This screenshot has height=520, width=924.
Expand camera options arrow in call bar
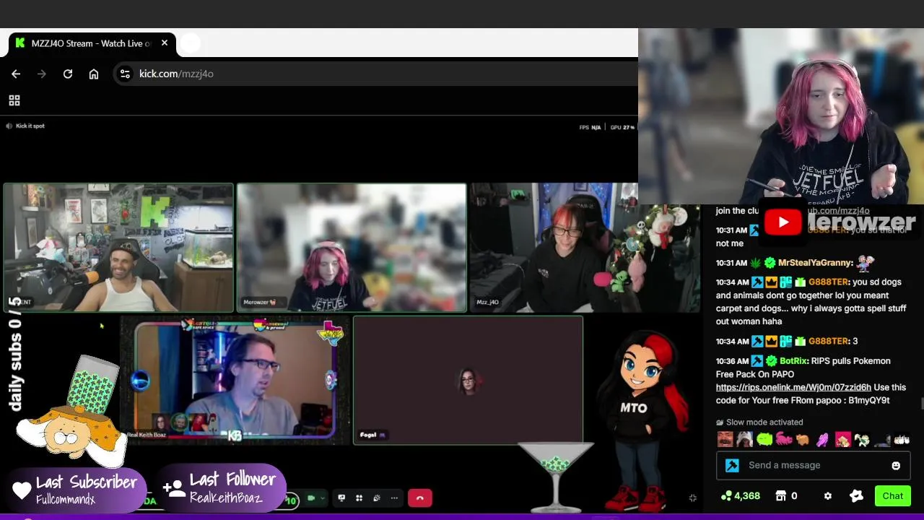[x=322, y=498]
